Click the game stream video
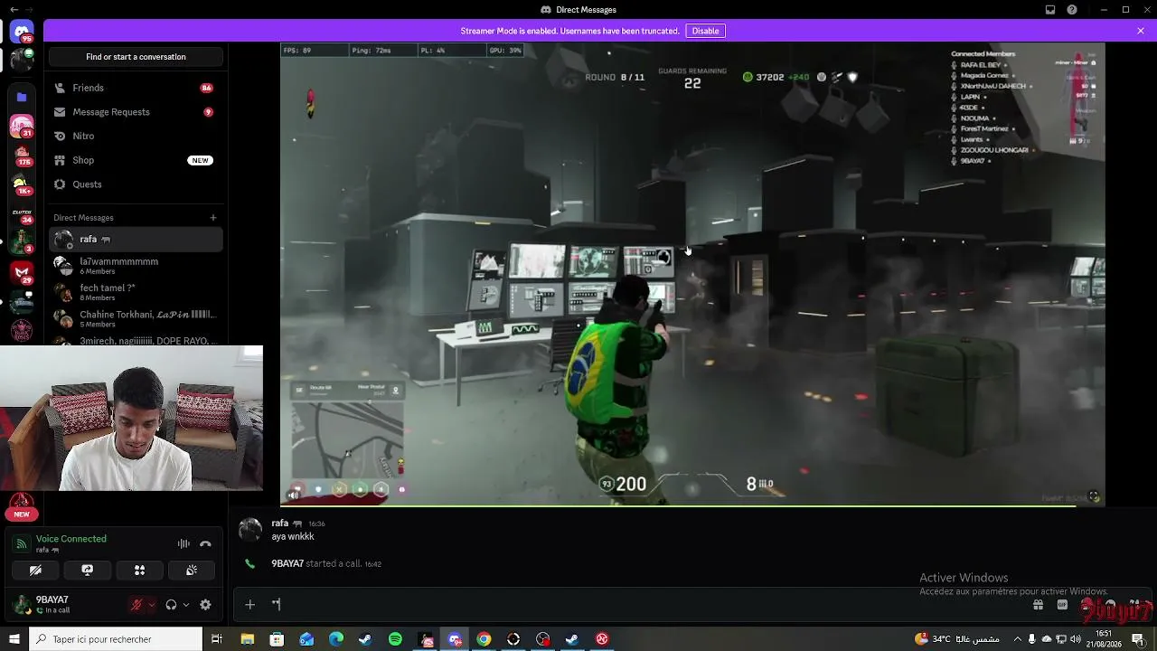The height and width of the screenshot is (651, 1157). tap(692, 274)
